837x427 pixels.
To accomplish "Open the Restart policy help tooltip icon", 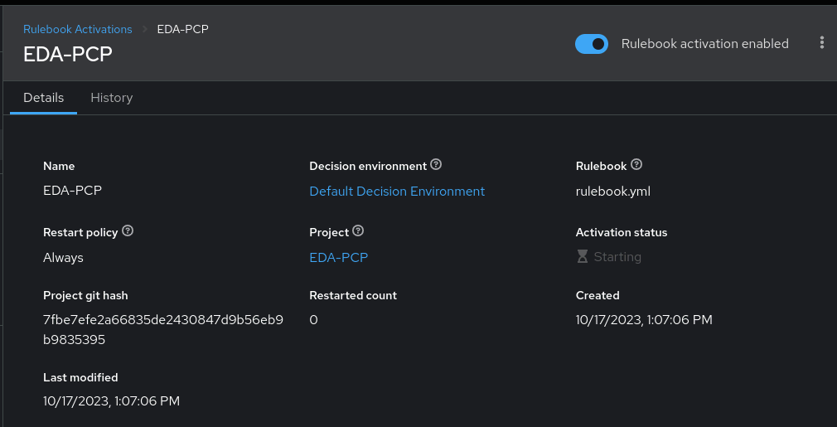I will pos(128,231).
